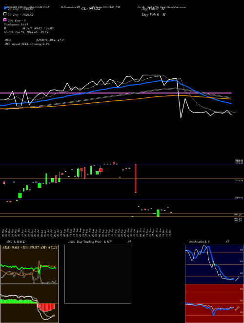Select the '50 Day - 1020.82' legend text
The height and width of the screenshot is (323, 244).
pos(20,15)
